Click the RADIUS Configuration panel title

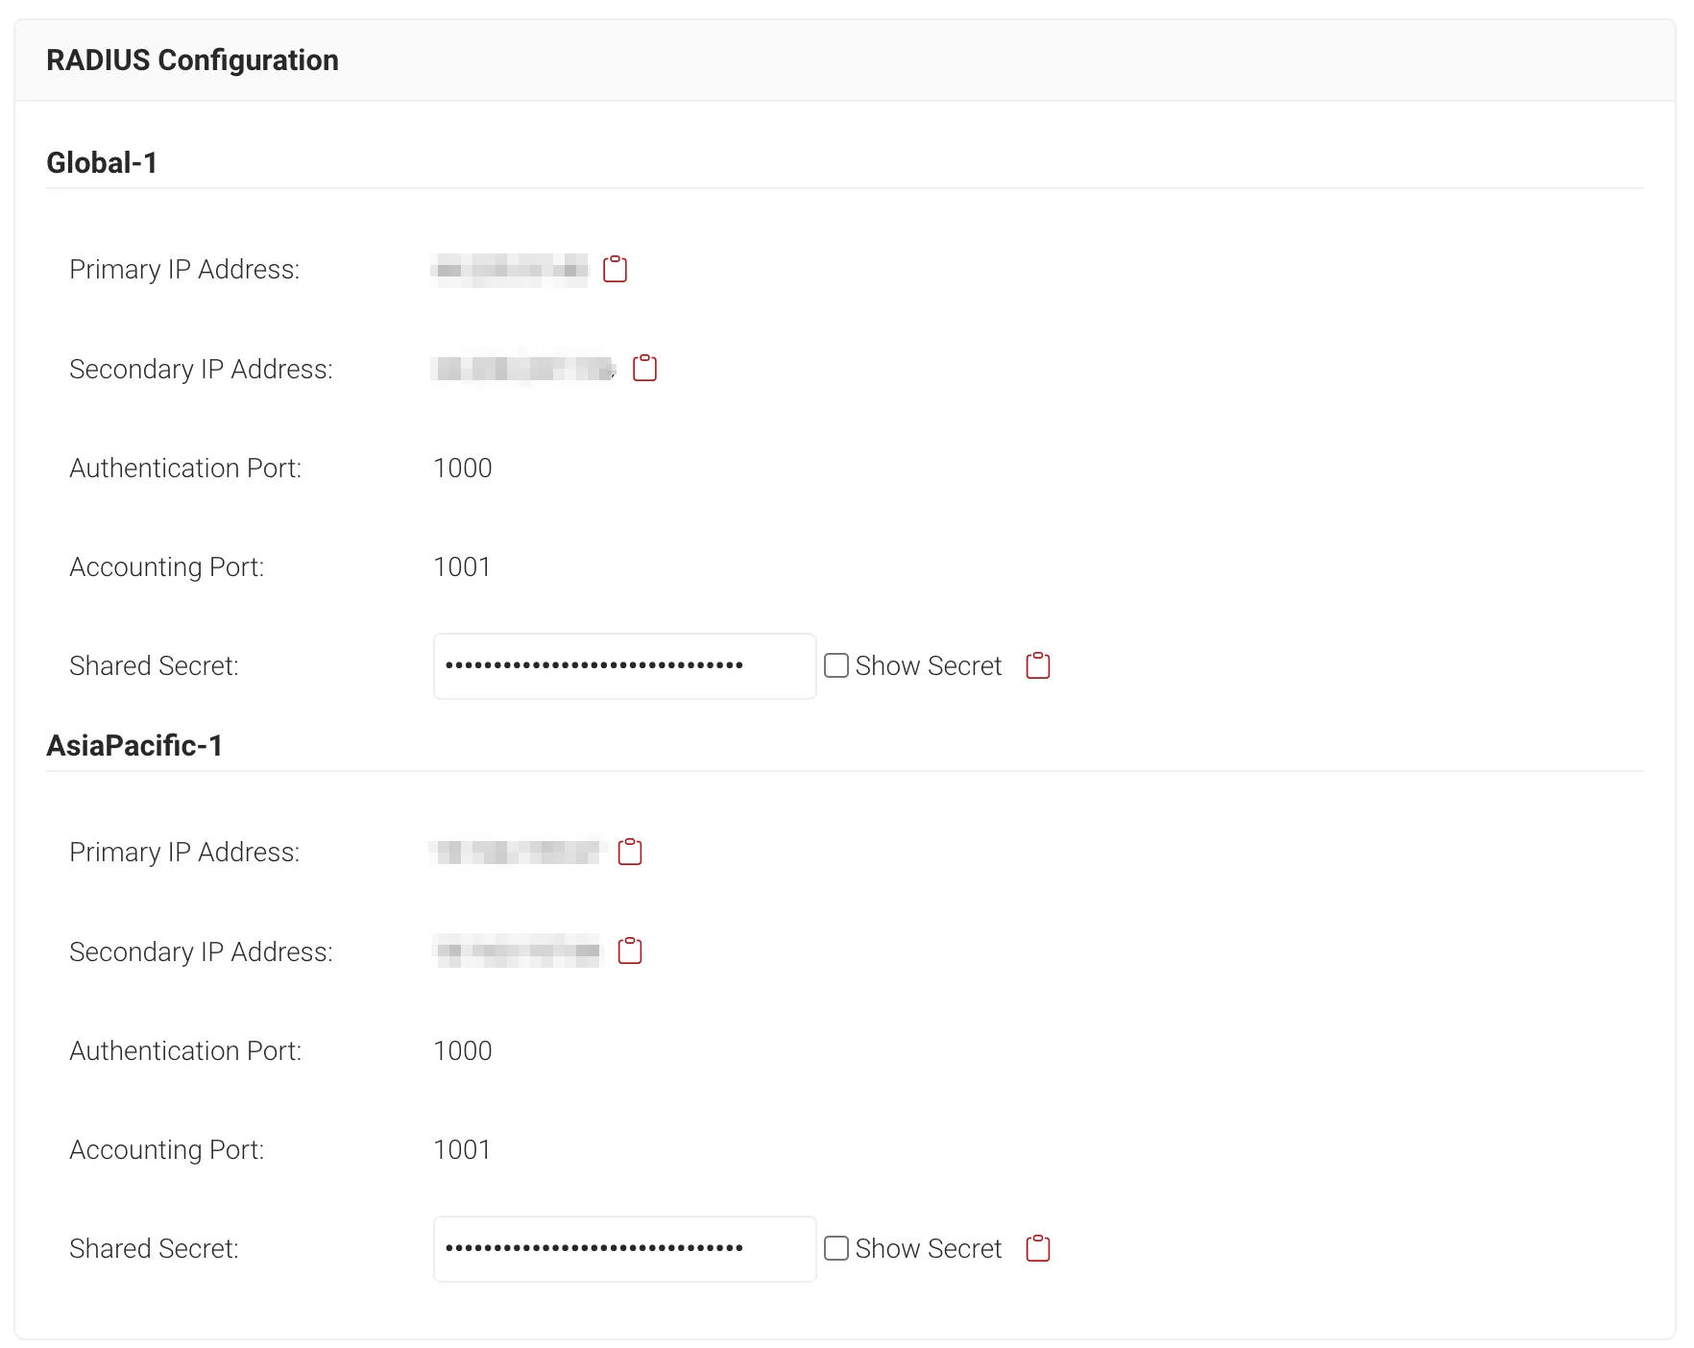tap(192, 60)
